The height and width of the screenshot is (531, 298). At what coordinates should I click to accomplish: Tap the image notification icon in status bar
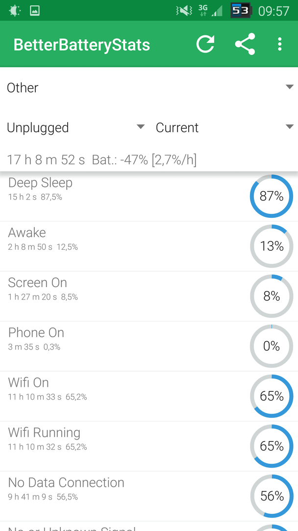pyautogui.click(x=35, y=10)
